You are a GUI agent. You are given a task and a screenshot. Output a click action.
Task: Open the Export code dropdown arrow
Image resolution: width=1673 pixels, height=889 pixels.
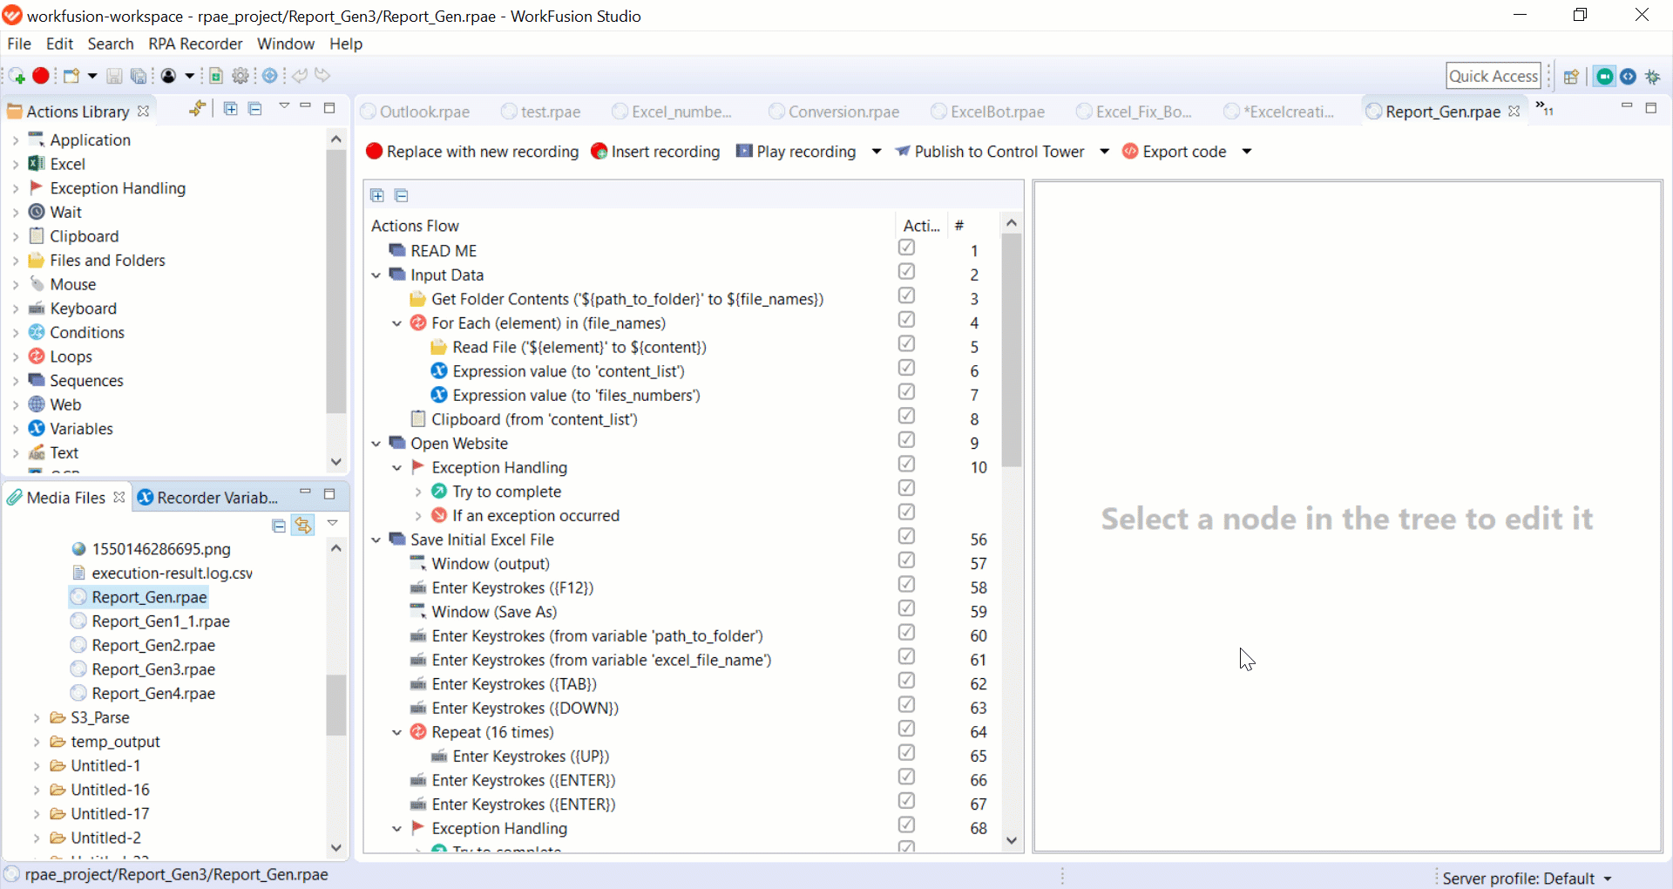click(x=1247, y=152)
